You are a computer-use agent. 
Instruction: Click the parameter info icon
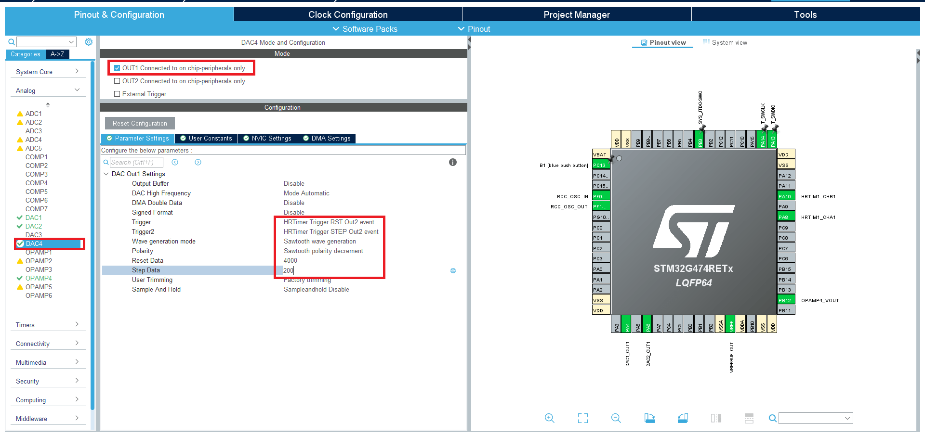point(452,162)
